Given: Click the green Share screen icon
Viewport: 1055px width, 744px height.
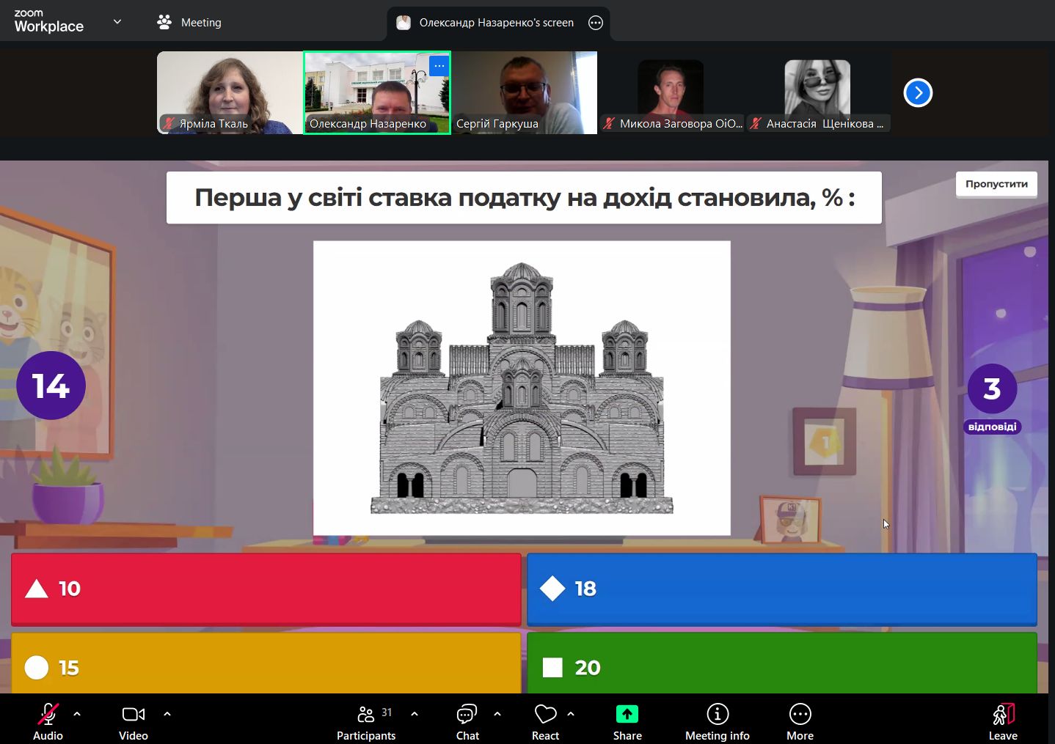Looking at the screenshot, I should coord(627,714).
